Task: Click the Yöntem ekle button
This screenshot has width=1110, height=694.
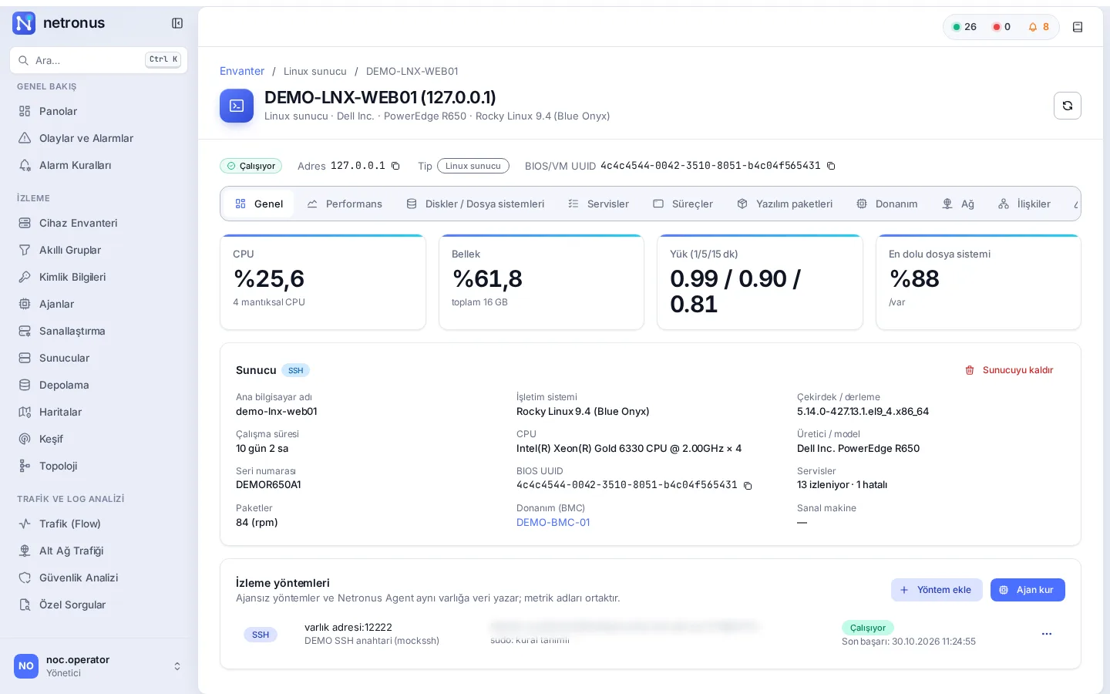Action: [x=937, y=590]
